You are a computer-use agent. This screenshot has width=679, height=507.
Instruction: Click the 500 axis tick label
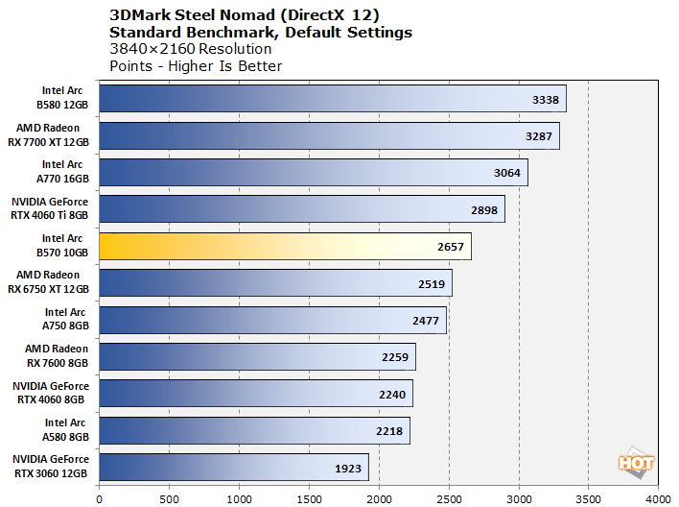[170, 499]
